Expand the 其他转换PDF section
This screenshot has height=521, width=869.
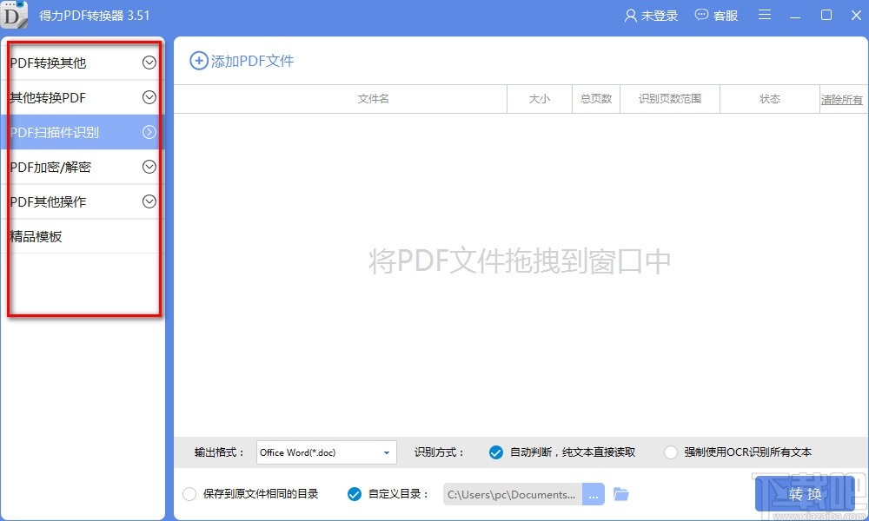(149, 97)
